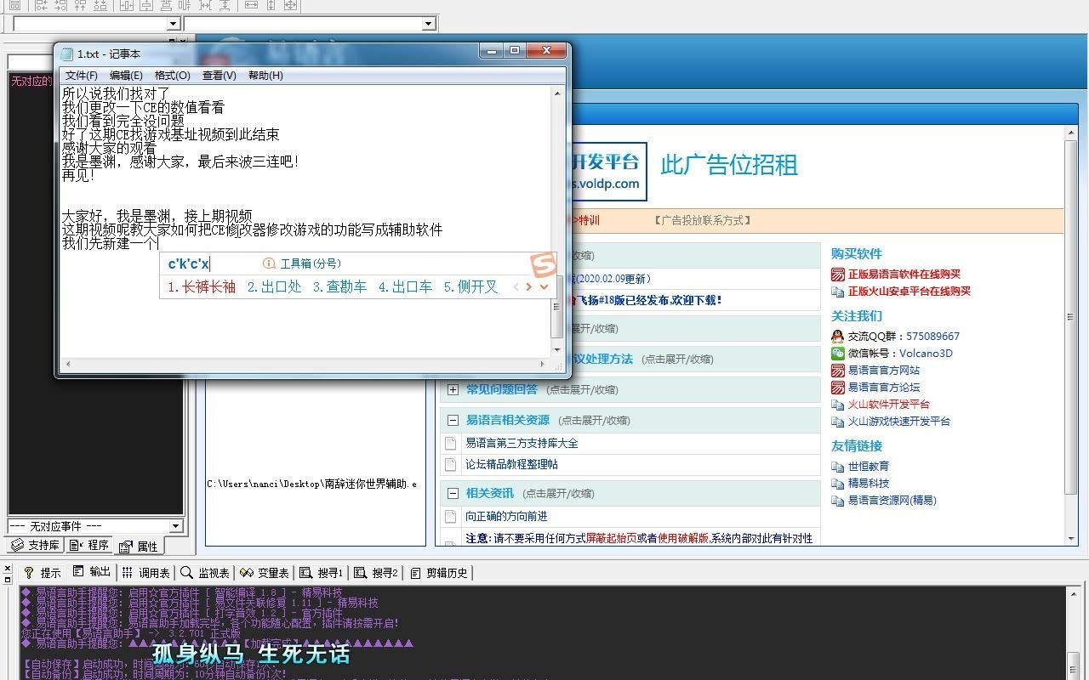Open QQ group number 575089667 link
Viewport: 1089px width, 680px height.
click(932, 337)
